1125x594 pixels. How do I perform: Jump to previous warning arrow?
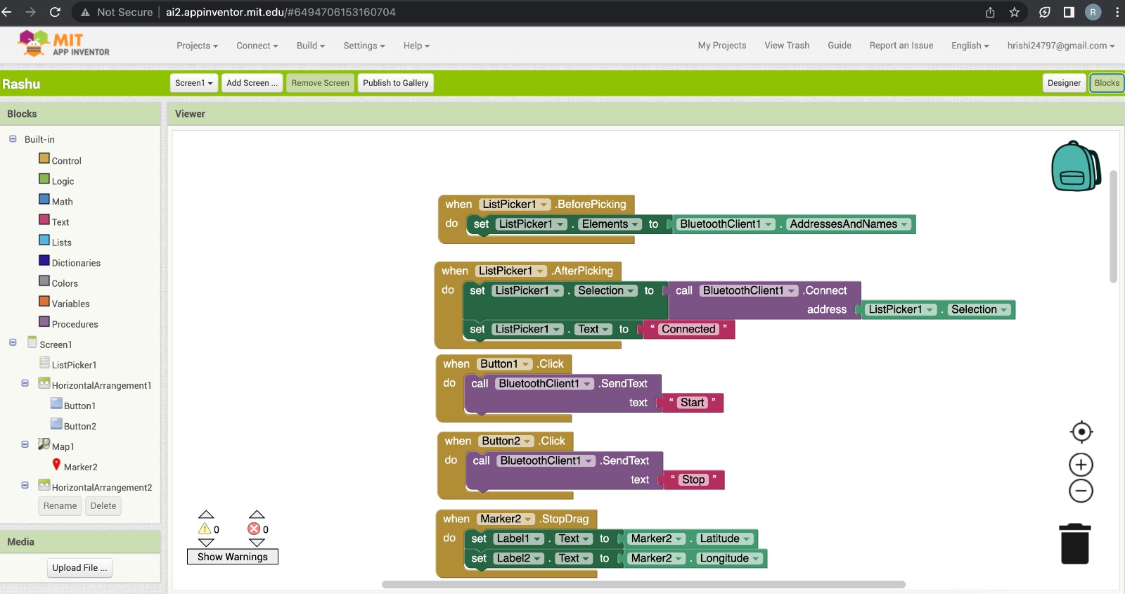tap(206, 515)
